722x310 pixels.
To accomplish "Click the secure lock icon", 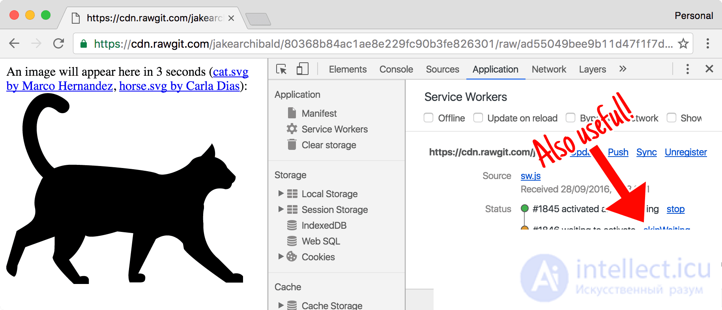I will click(84, 44).
